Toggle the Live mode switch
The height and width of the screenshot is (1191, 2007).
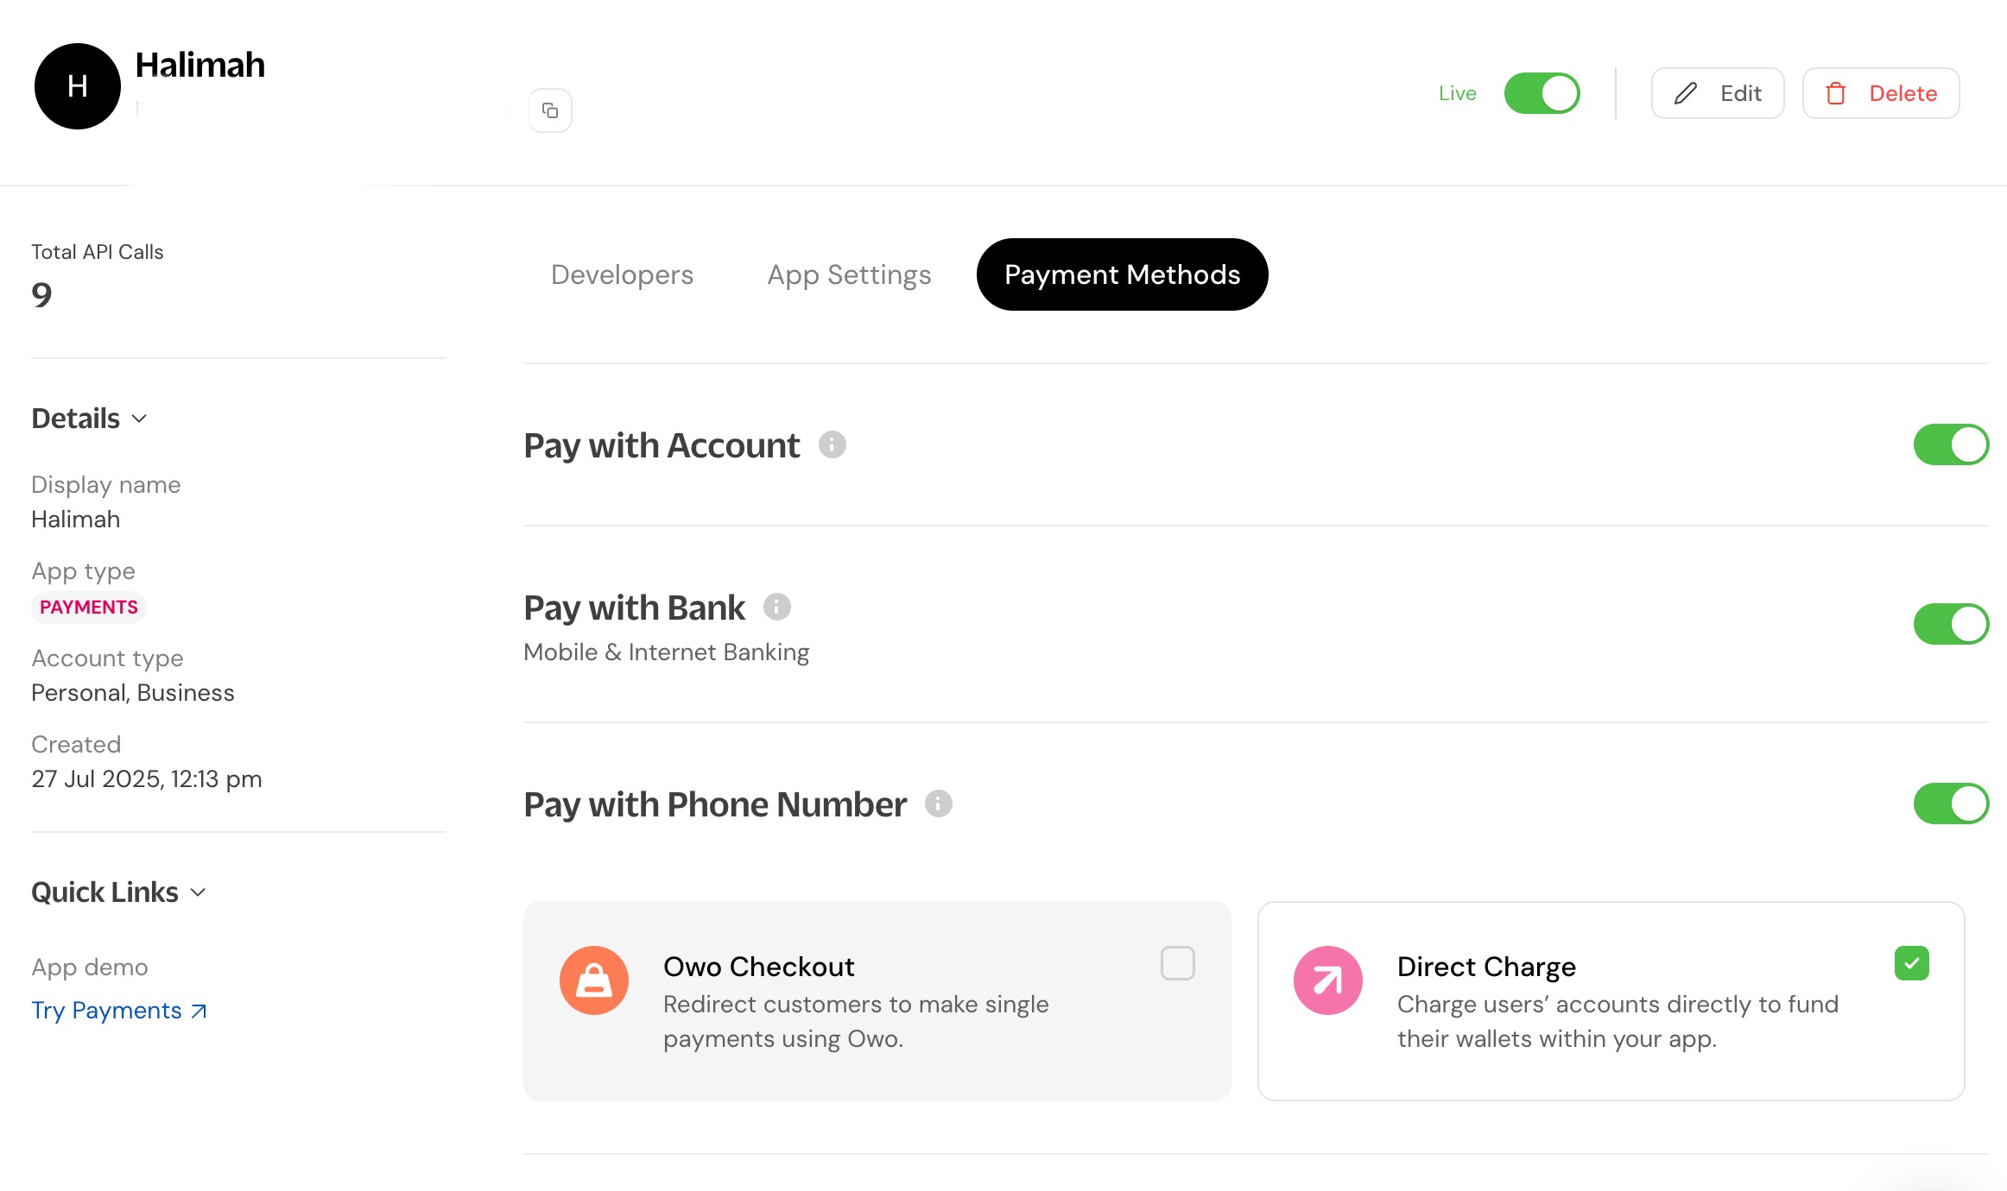pos(1542,93)
